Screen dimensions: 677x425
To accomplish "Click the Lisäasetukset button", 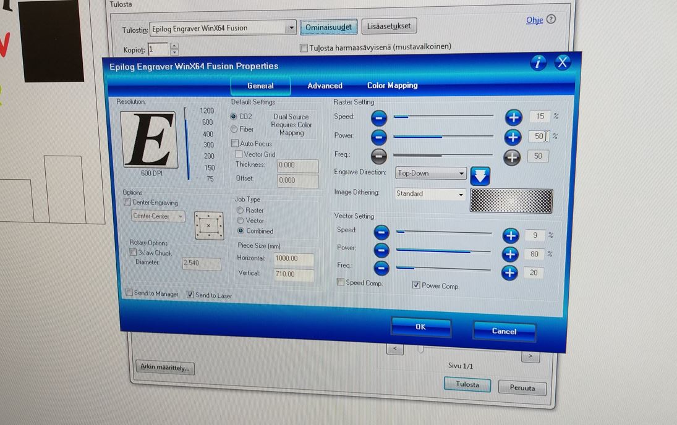I will coord(389,26).
